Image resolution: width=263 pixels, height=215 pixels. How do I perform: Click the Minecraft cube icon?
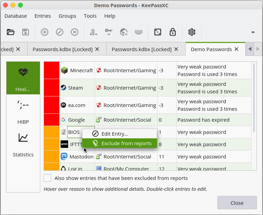tap(64, 70)
